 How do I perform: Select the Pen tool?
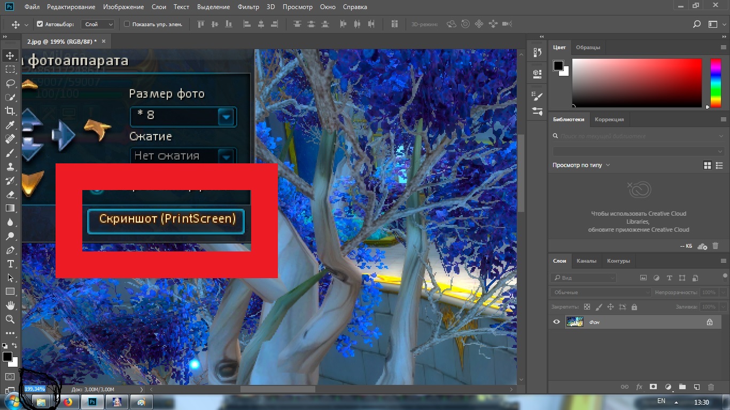point(10,250)
